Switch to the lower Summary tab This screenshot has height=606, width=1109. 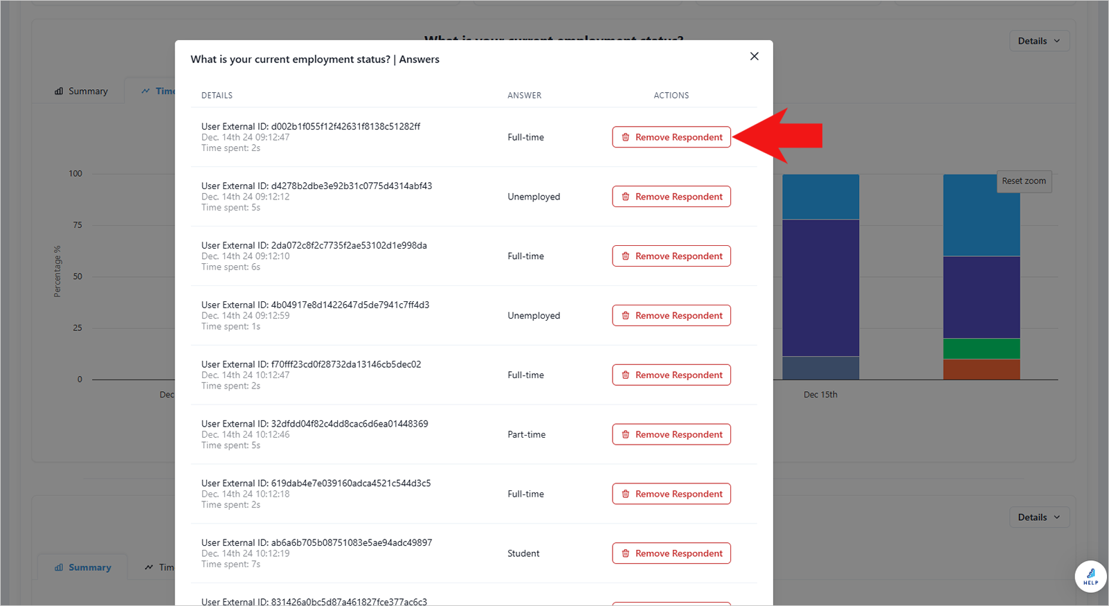pyautogui.click(x=83, y=567)
